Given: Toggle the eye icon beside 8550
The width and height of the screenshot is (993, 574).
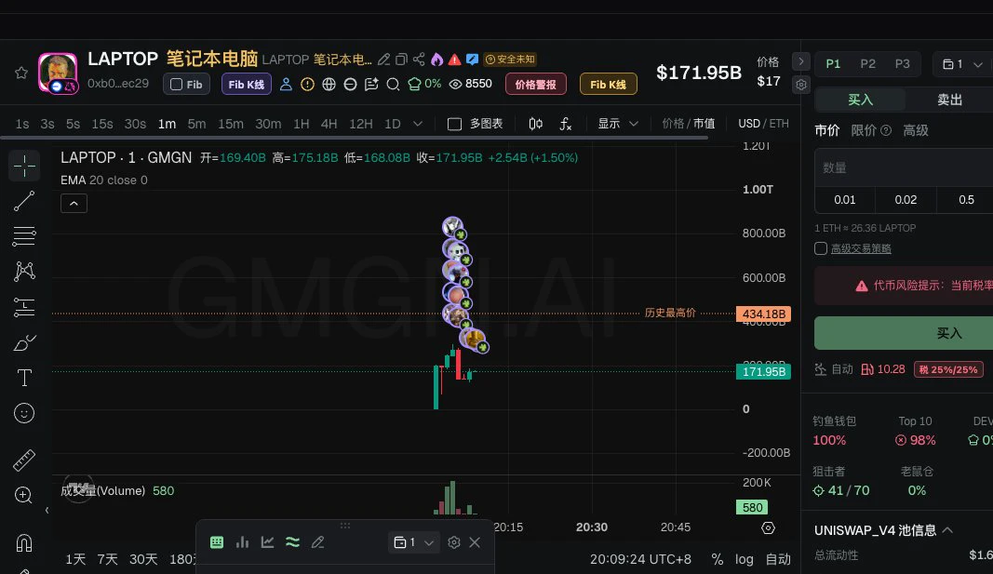Looking at the screenshot, I should point(455,84).
